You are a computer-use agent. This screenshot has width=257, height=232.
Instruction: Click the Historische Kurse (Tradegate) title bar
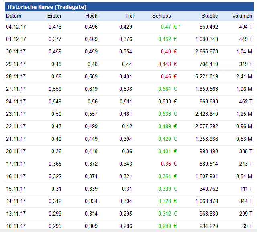pyautogui.click(x=46, y=7)
